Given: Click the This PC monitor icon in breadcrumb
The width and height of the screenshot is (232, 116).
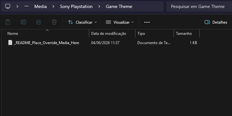Looking at the screenshot, I should [8, 6].
